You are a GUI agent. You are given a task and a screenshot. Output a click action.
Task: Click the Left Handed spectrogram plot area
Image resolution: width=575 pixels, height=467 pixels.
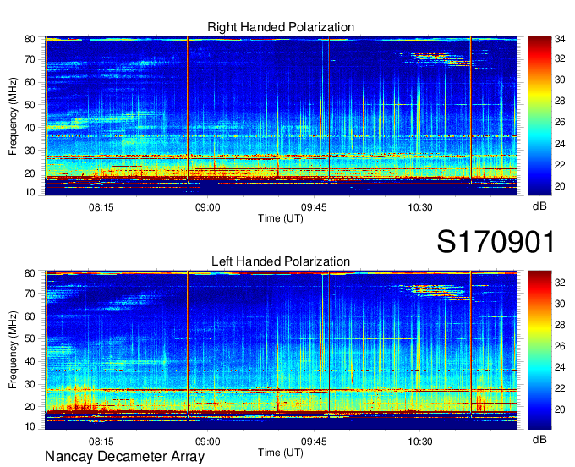(281, 350)
